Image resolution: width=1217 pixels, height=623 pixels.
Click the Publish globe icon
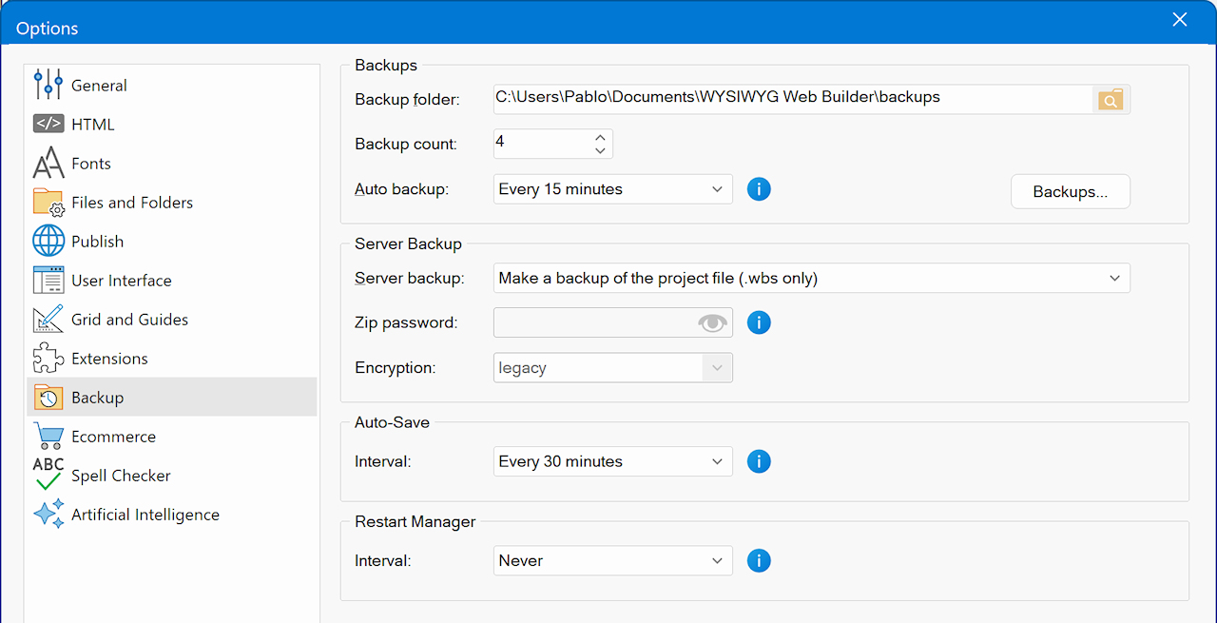(48, 242)
